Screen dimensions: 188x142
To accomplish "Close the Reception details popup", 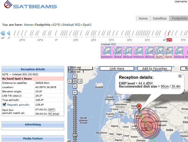I will tap(180, 76).
